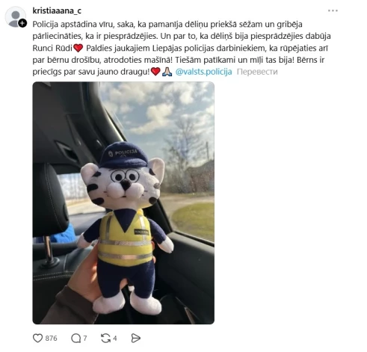This screenshot has width=367, height=352.
Task: Show the 7 replies count
Action: [x=85, y=338]
